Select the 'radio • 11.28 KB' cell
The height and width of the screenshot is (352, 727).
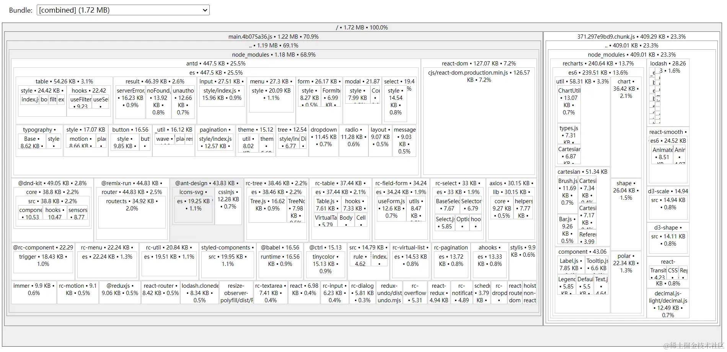[x=354, y=140]
